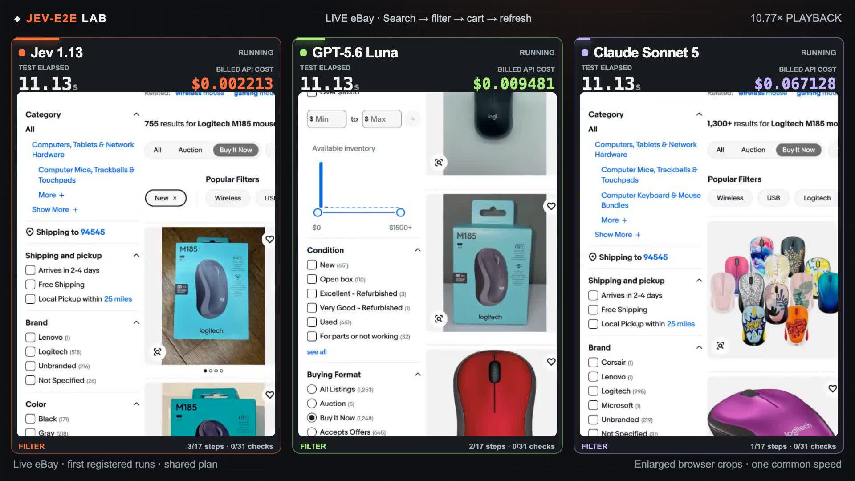Collapse Category section in Jev panel
Image resolution: width=855 pixels, height=481 pixels.
(x=136, y=114)
